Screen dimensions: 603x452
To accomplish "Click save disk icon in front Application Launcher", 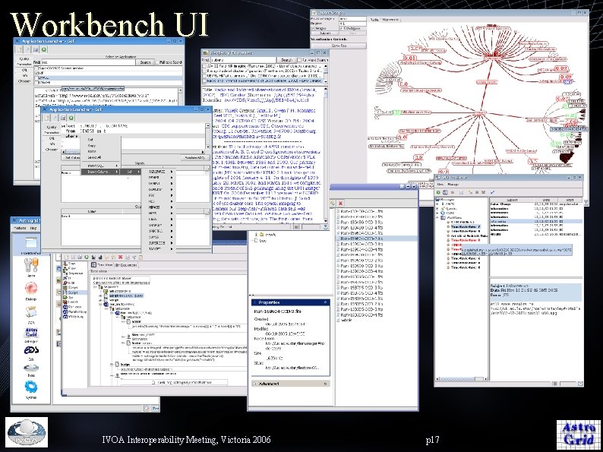I will tap(63, 118).
